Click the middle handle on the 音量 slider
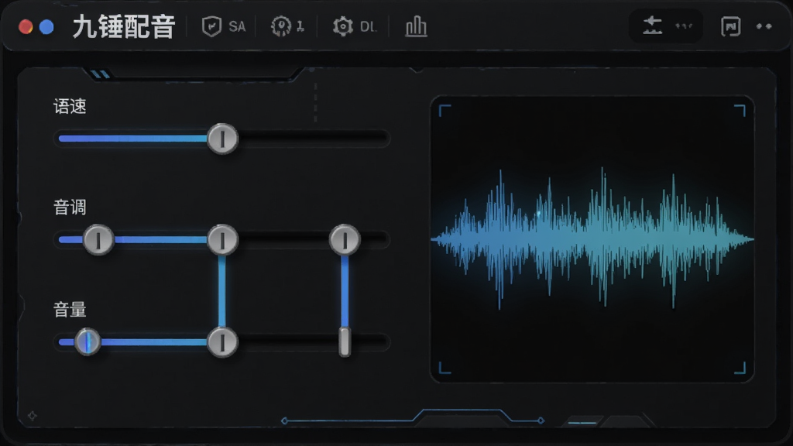 [x=222, y=341]
